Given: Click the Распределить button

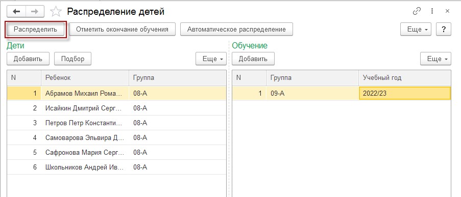Looking at the screenshot, I should click(x=36, y=30).
